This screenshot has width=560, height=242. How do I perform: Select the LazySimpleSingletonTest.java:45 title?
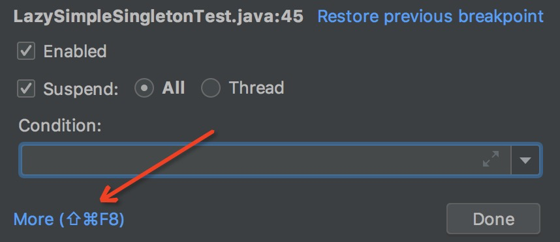click(158, 17)
